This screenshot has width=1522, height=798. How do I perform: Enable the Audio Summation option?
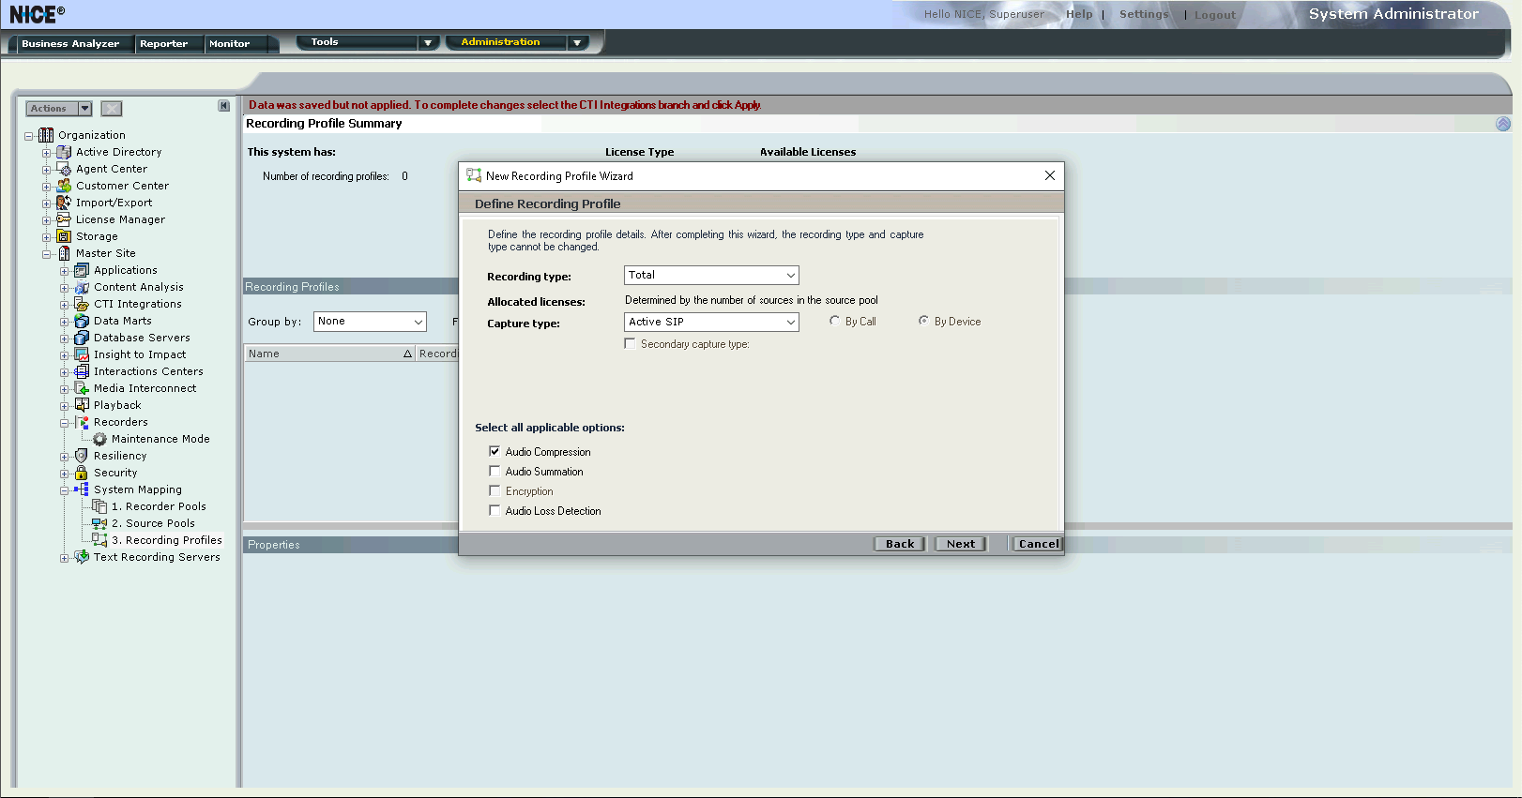495,471
